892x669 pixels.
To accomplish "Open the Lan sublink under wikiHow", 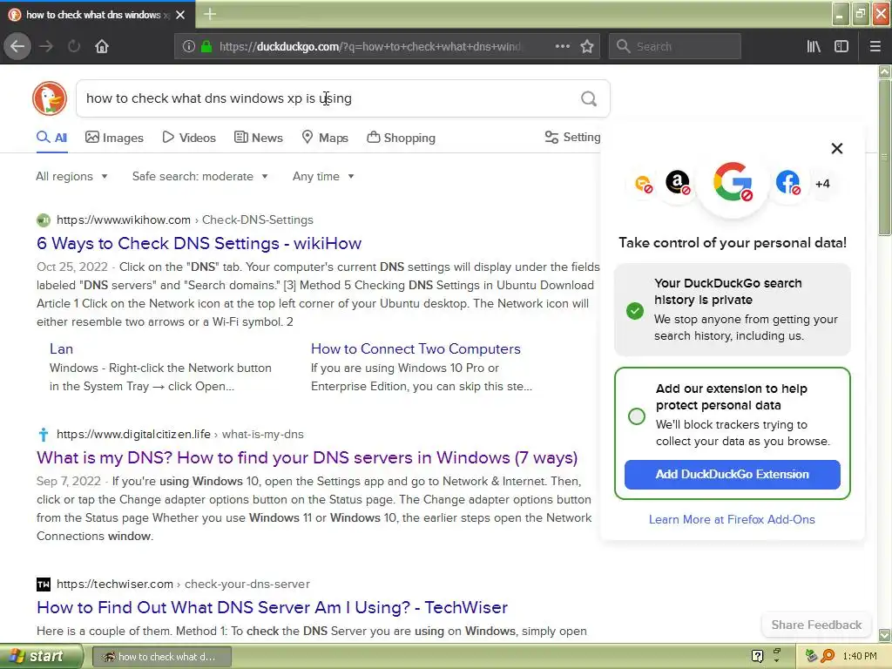I will tap(62, 348).
